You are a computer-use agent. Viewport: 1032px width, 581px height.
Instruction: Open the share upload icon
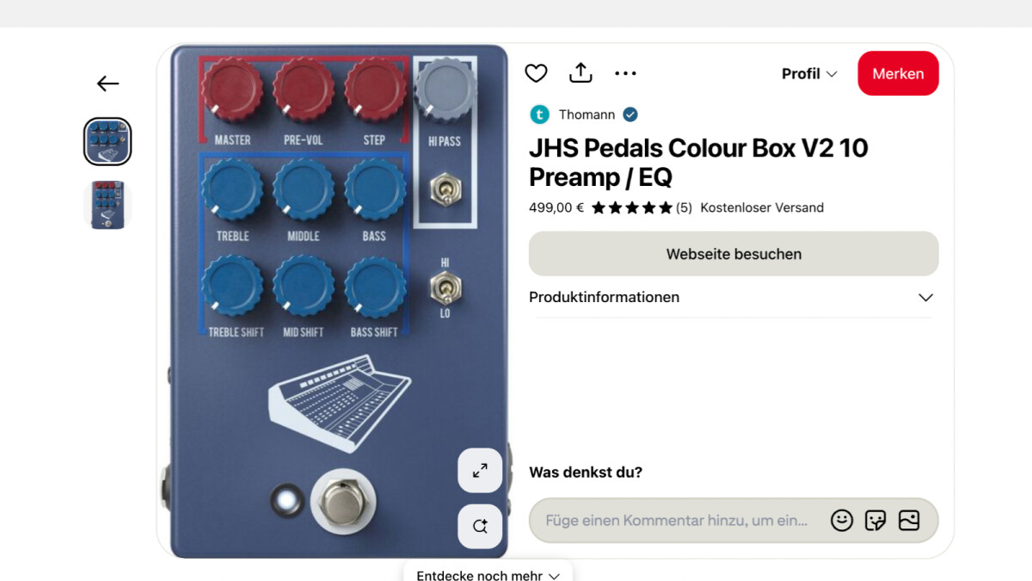(581, 73)
